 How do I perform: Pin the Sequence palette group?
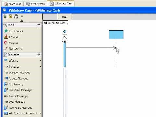tap(39, 55)
